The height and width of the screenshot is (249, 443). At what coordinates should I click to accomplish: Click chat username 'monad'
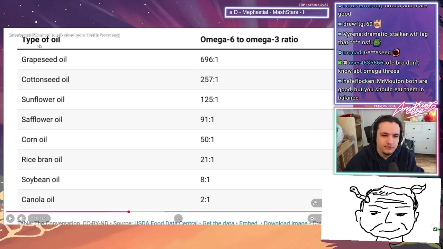pyautogui.click(x=352, y=53)
